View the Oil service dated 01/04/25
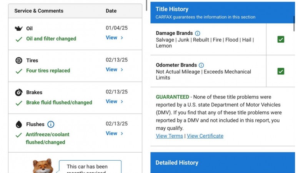Screen dimensions: 298x173 (115, 38)
